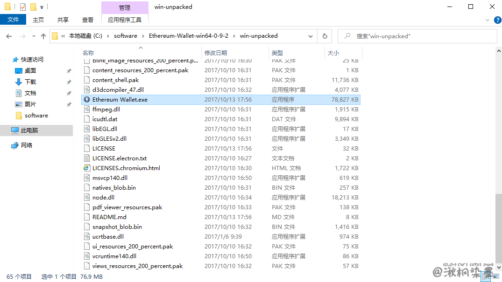Open the 文件 menu
Image resolution: width=502 pixels, height=282 pixels.
pyautogui.click(x=13, y=20)
